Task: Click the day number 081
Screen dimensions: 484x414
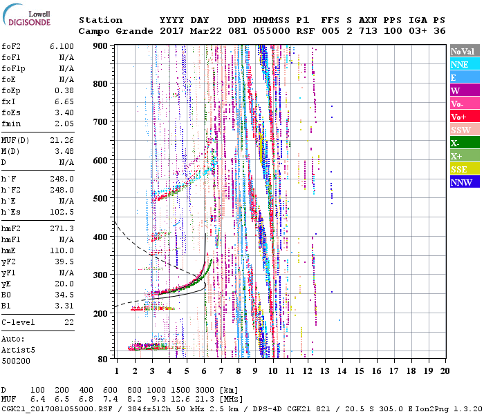Action: point(237,31)
